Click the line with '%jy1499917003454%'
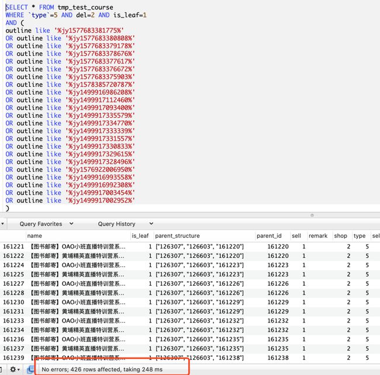 (x=70, y=193)
